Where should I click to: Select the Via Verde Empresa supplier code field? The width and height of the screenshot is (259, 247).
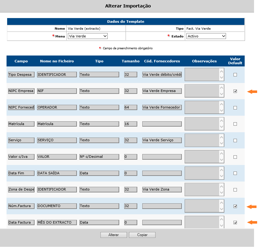click(x=162, y=91)
